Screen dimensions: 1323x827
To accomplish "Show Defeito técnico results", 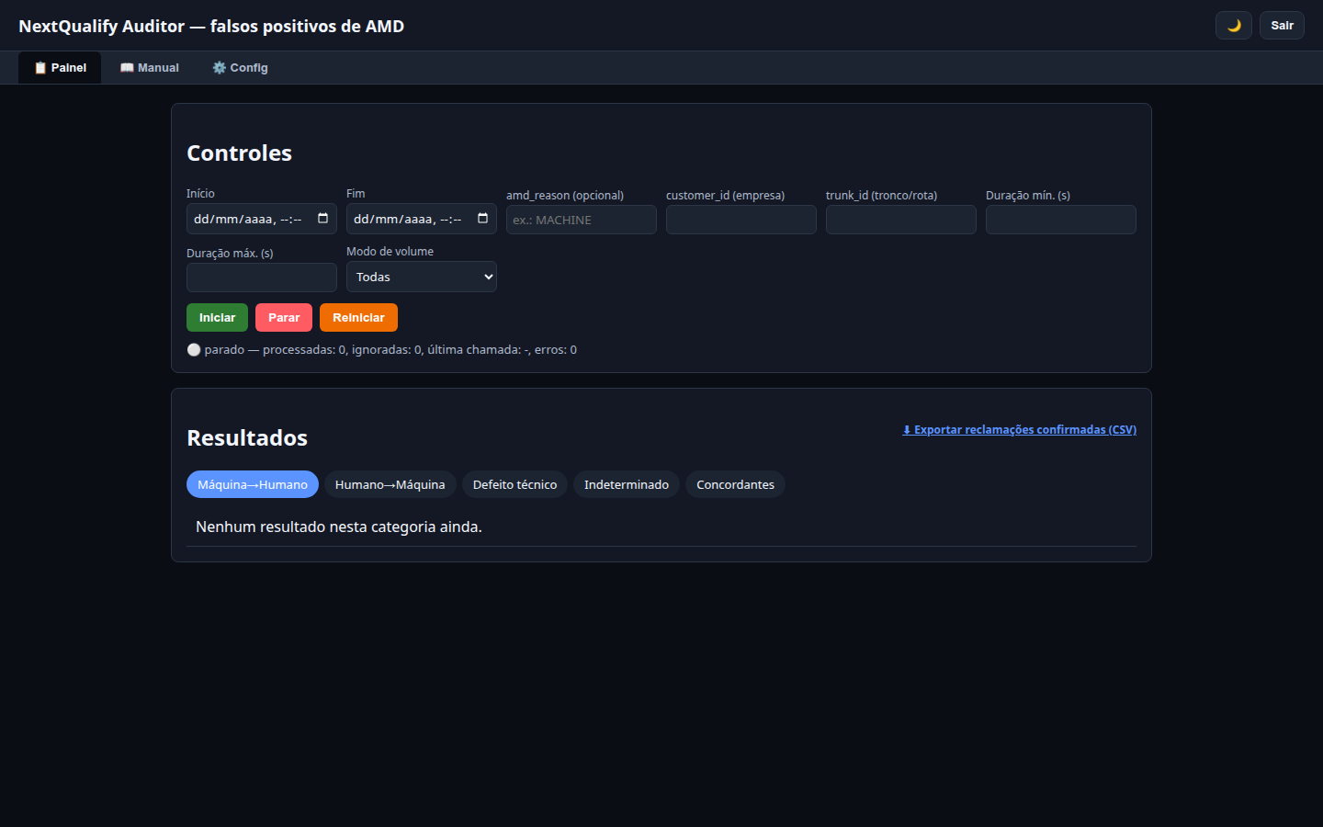I will tap(514, 484).
